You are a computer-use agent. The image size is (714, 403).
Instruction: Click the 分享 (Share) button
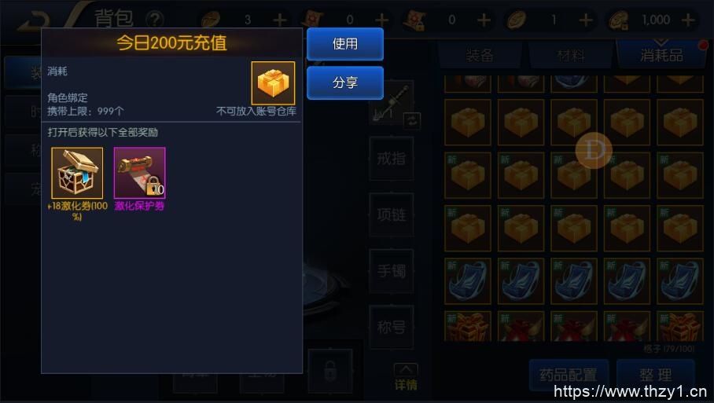pyautogui.click(x=344, y=82)
